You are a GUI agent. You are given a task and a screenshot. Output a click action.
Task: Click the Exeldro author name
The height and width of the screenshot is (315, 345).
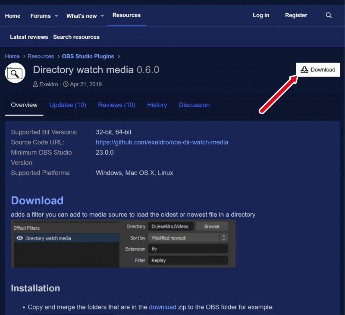(x=49, y=84)
